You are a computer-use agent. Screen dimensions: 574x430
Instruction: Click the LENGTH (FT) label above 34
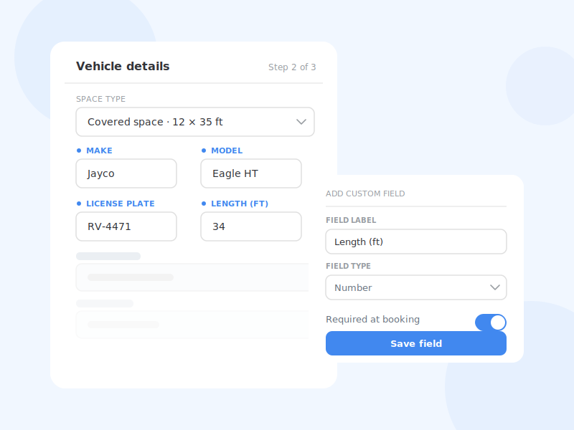click(x=240, y=204)
